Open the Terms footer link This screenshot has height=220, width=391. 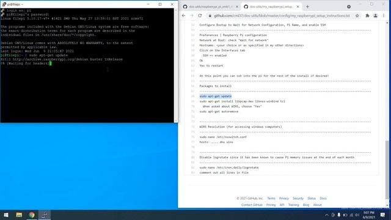coord(271,198)
